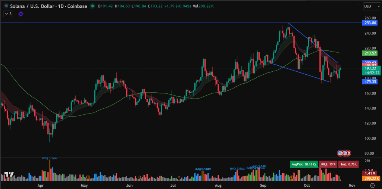Select the 253.86 horizontal line price label
The height and width of the screenshot is (189, 382).
point(370,23)
